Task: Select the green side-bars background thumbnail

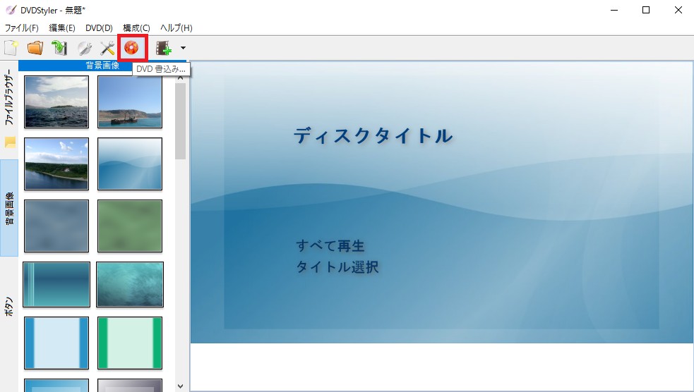Action: pyautogui.click(x=130, y=343)
